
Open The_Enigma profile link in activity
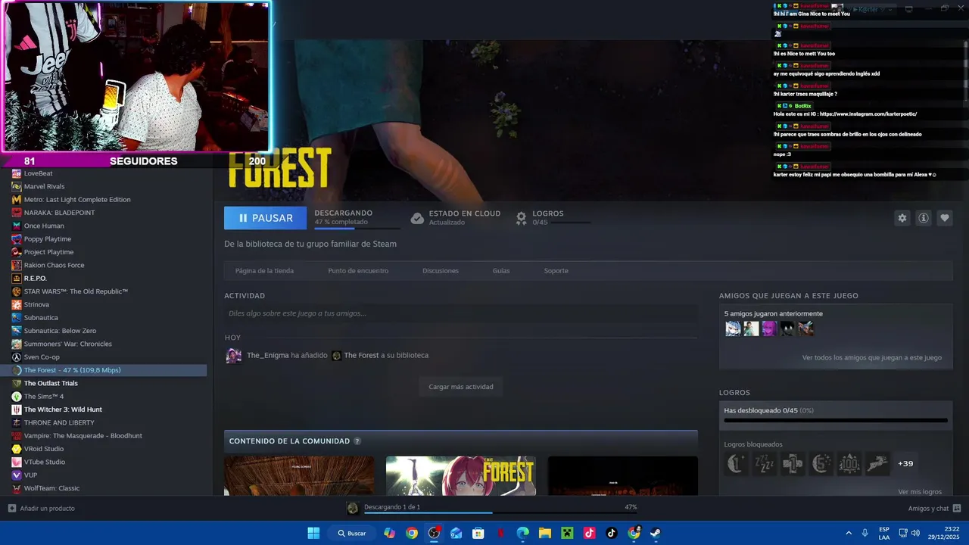pyautogui.click(x=267, y=355)
